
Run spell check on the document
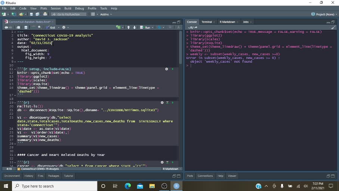coord(33,27)
